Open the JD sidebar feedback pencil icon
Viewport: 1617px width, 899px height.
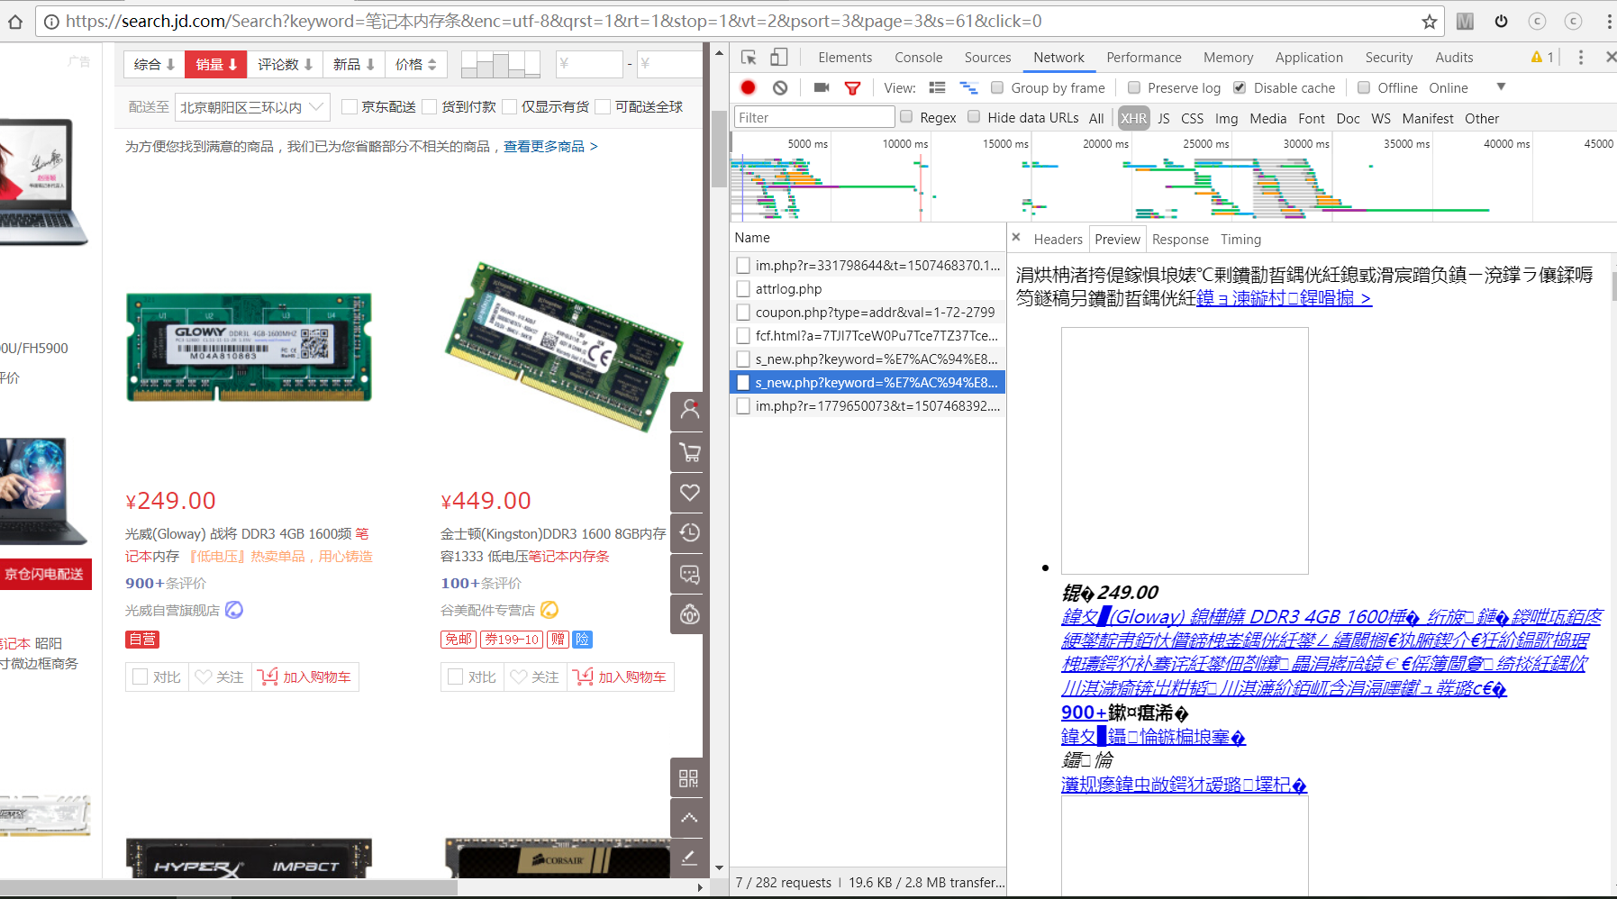[689, 858]
